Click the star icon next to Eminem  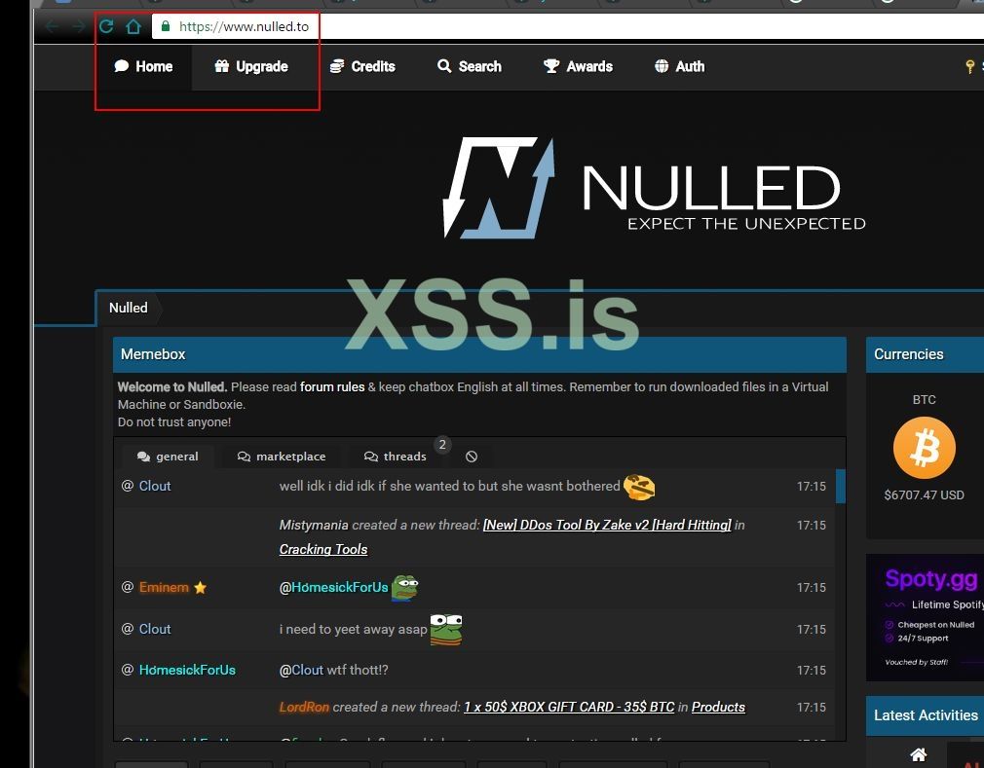200,588
